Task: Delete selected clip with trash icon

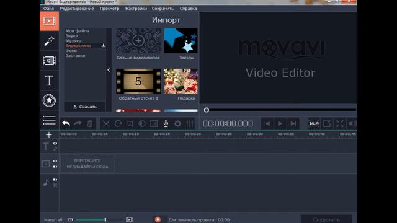Action: [90, 124]
